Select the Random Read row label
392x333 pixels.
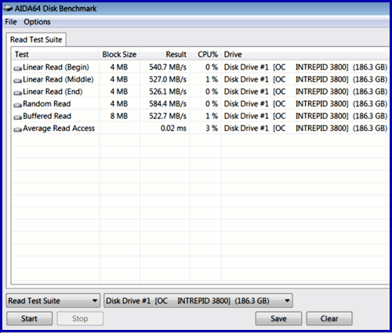pos(47,104)
